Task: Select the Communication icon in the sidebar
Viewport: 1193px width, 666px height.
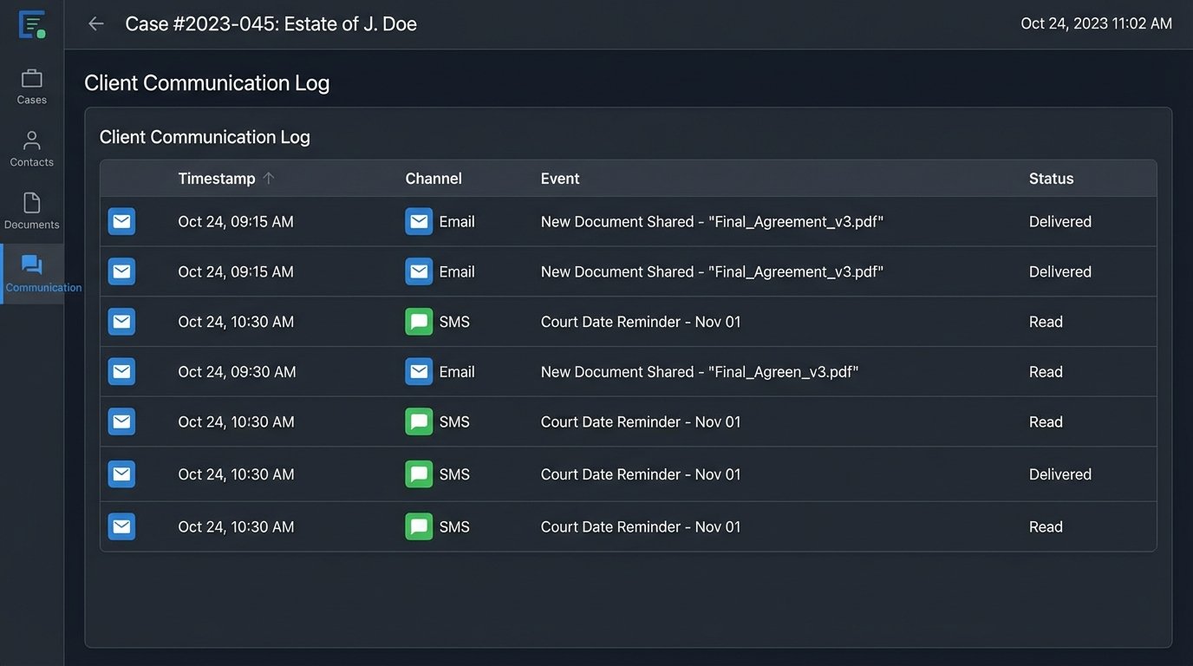Action: point(31,264)
